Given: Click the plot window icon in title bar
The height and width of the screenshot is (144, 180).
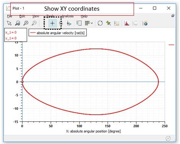Looking at the screenshot, I should point(8,8).
